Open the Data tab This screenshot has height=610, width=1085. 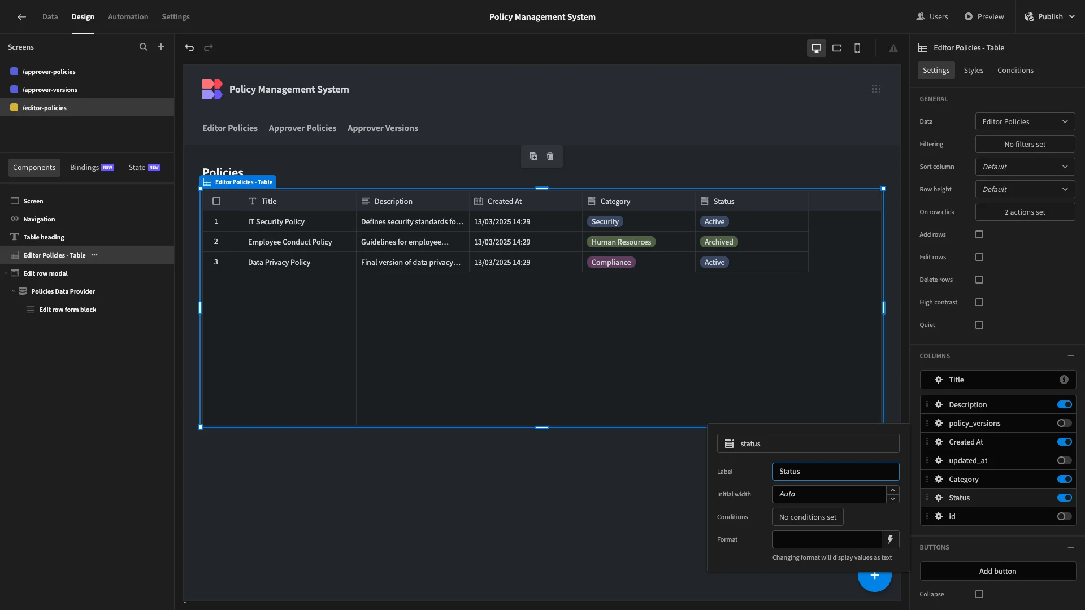click(50, 17)
